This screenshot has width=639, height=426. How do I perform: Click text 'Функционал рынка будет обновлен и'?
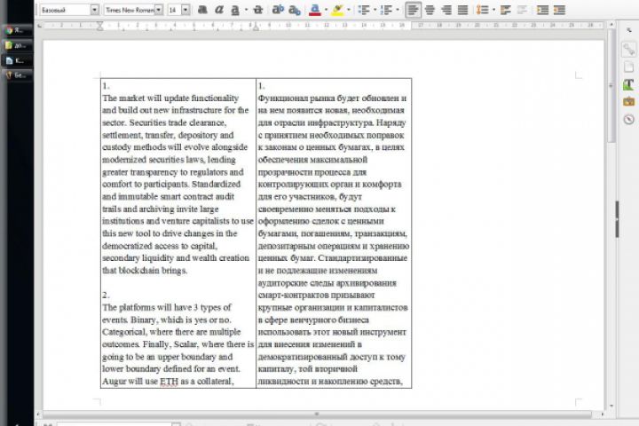[332, 99]
